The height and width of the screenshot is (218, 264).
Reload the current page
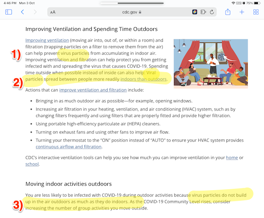(x=212, y=12)
